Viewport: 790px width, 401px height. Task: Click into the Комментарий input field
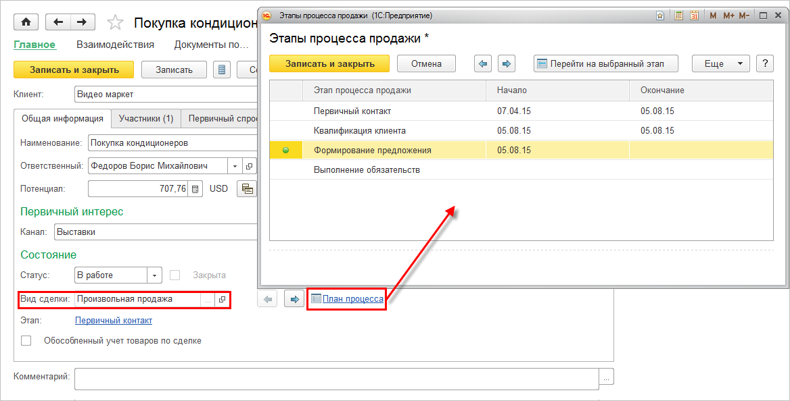click(x=336, y=378)
